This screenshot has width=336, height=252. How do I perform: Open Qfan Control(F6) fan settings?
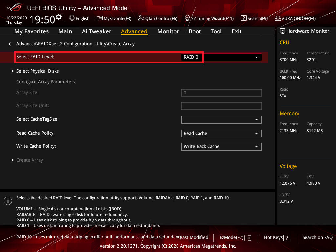pyautogui.click(x=157, y=18)
